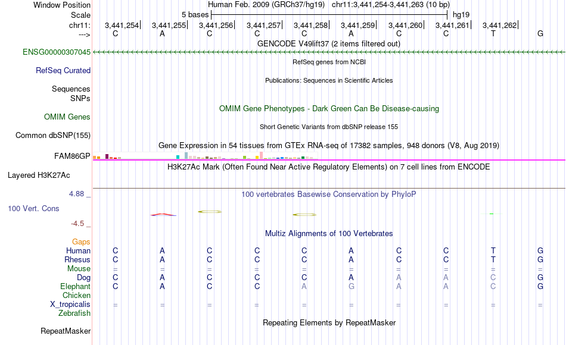Click the GENCODE V49lift37 track title
This screenshot has height=345, width=566.
coord(329,43)
